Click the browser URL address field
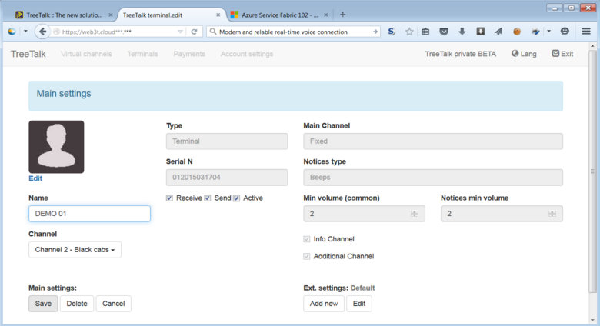Screen dimensions: 600x326 pyautogui.click(x=118, y=32)
